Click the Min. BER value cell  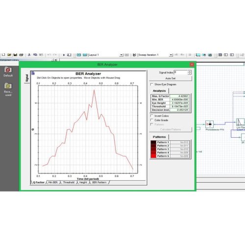(x=180, y=99)
